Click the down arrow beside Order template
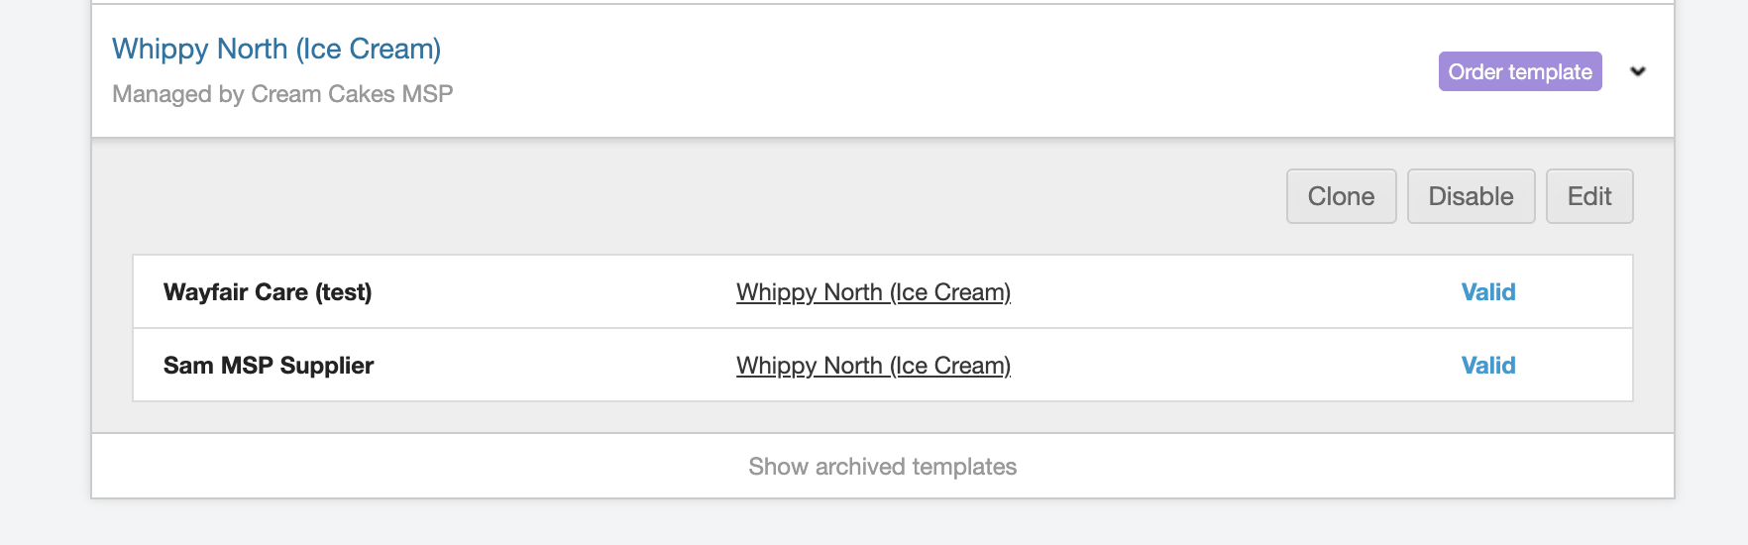This screenshot has width=1748, height=545. click(1638, 71)
